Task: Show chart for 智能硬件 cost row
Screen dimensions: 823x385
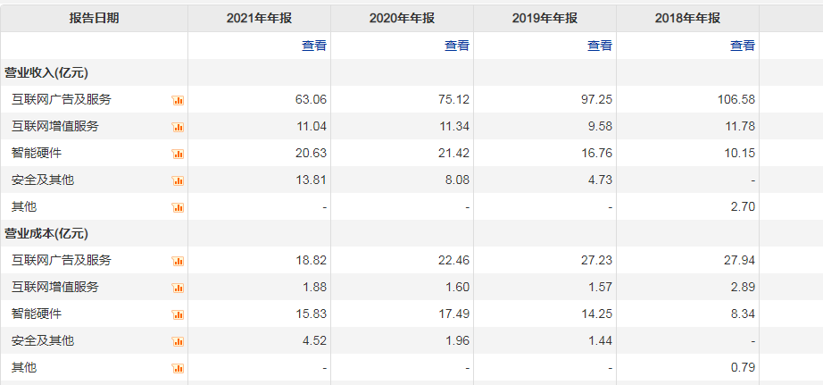Action: coord(178,314)
